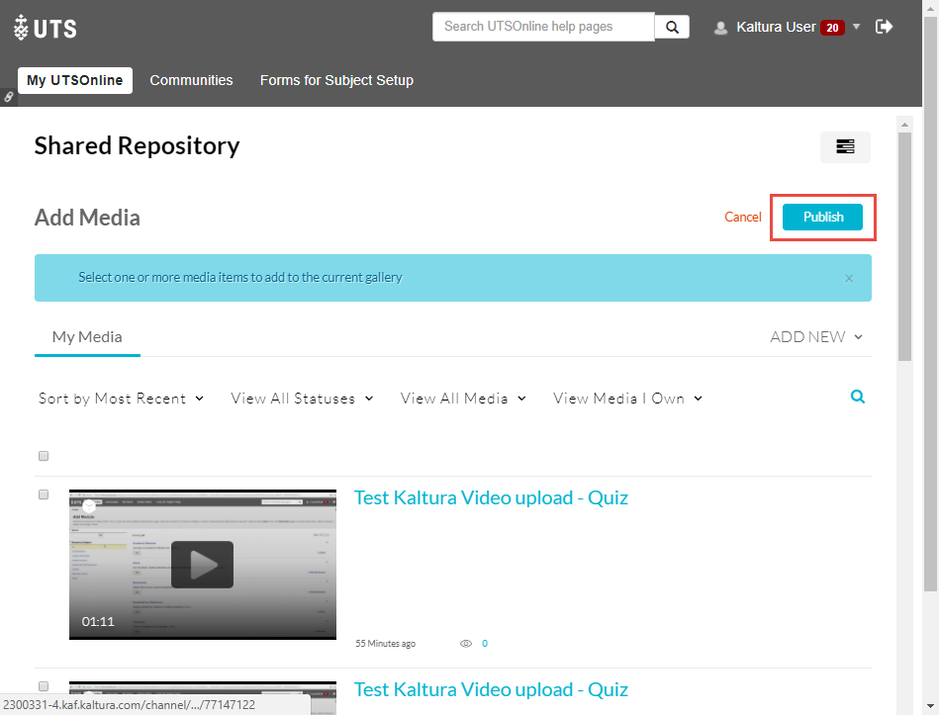The height and width of the screenshot is (715, 939).
Task: Click the logout icon beside Kaltura User
Action: (x=884, y=27)
